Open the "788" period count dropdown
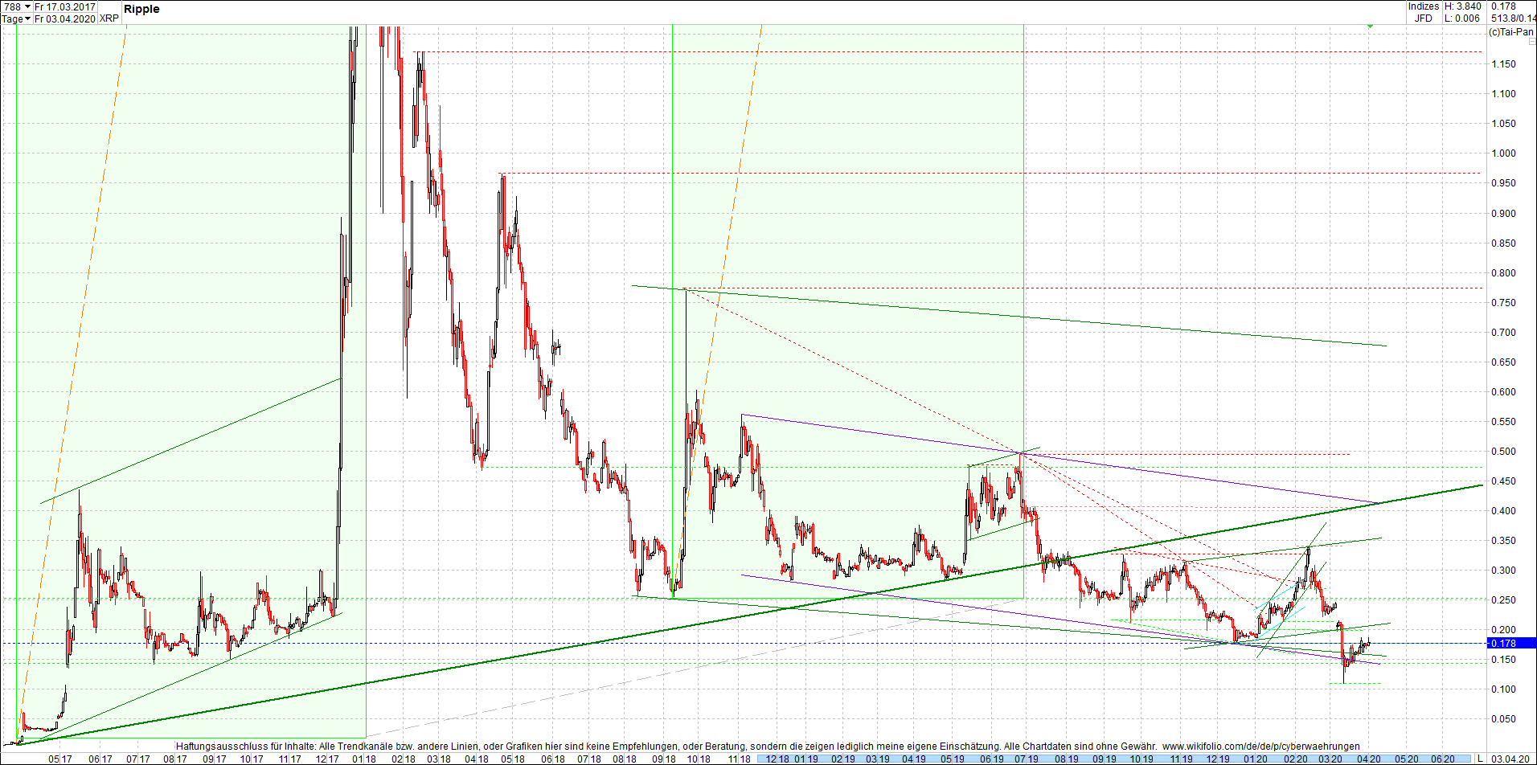1537x765 pixels. [x=14, y=6]
